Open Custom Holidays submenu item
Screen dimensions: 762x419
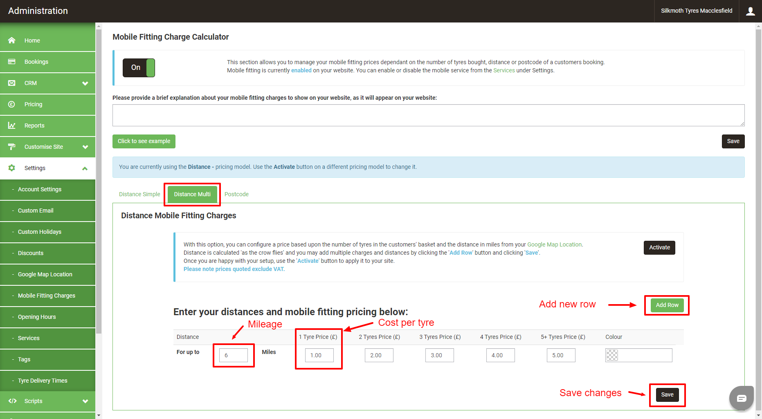pyautogui.click(x=47, y=232)
